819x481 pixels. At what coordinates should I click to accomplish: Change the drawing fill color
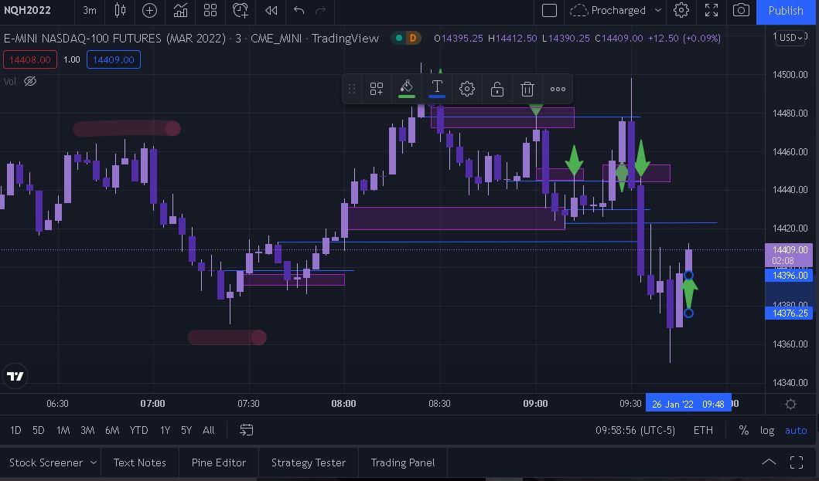tap(406, 88)
